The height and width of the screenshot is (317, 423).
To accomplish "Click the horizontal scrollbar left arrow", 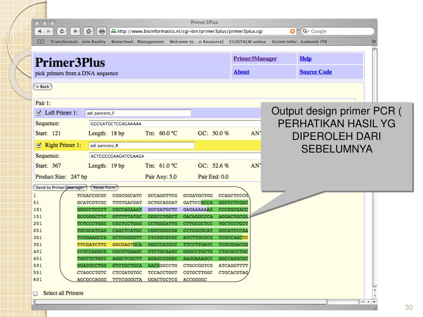I will [363, 302].
